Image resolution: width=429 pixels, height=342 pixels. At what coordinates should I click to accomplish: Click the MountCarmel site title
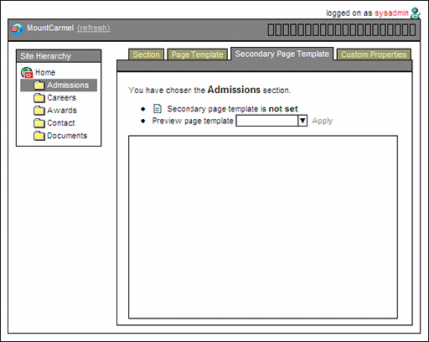[50, 28]
